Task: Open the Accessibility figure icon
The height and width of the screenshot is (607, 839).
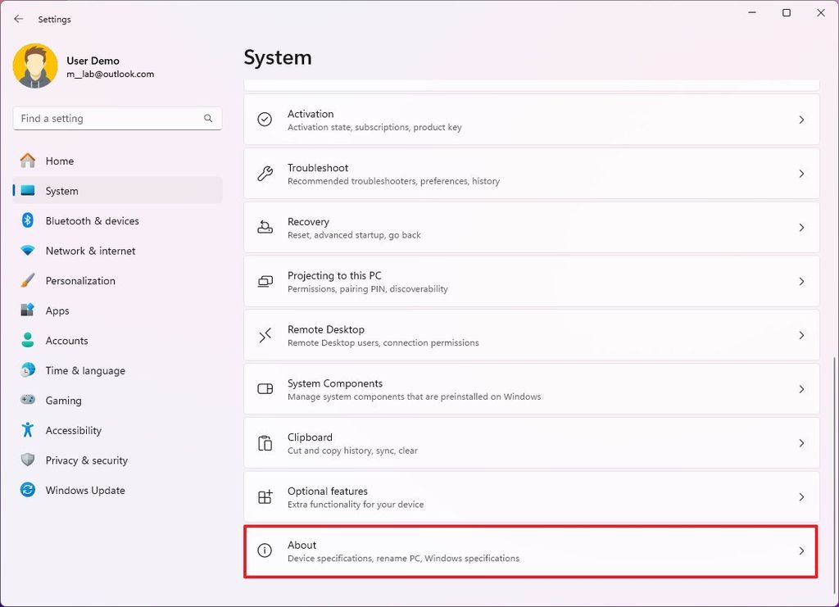Action: [x=25, y=430]
